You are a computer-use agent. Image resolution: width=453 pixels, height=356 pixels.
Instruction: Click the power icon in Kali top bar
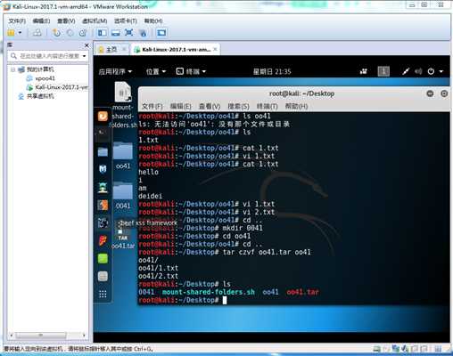pos(431,71)
